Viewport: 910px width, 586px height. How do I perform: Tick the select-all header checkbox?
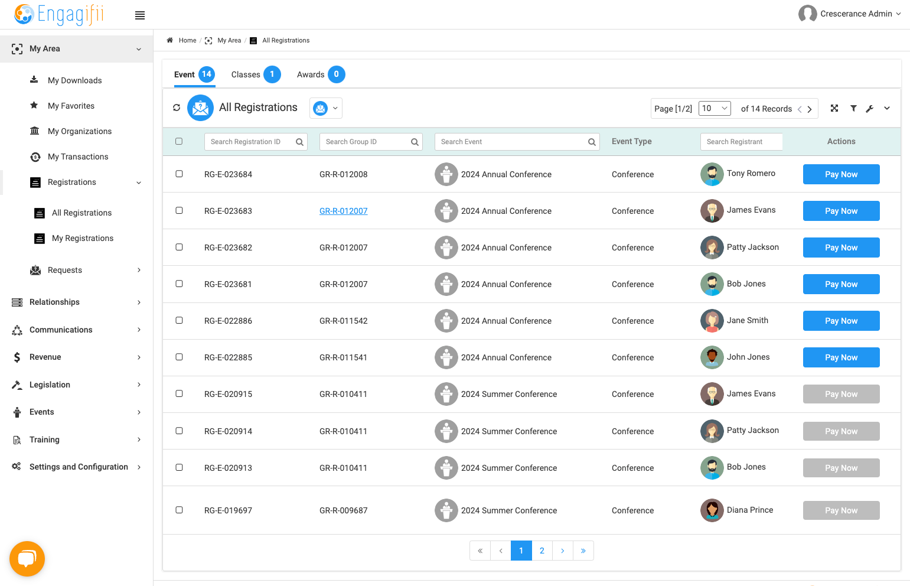(x=179, y=141)
